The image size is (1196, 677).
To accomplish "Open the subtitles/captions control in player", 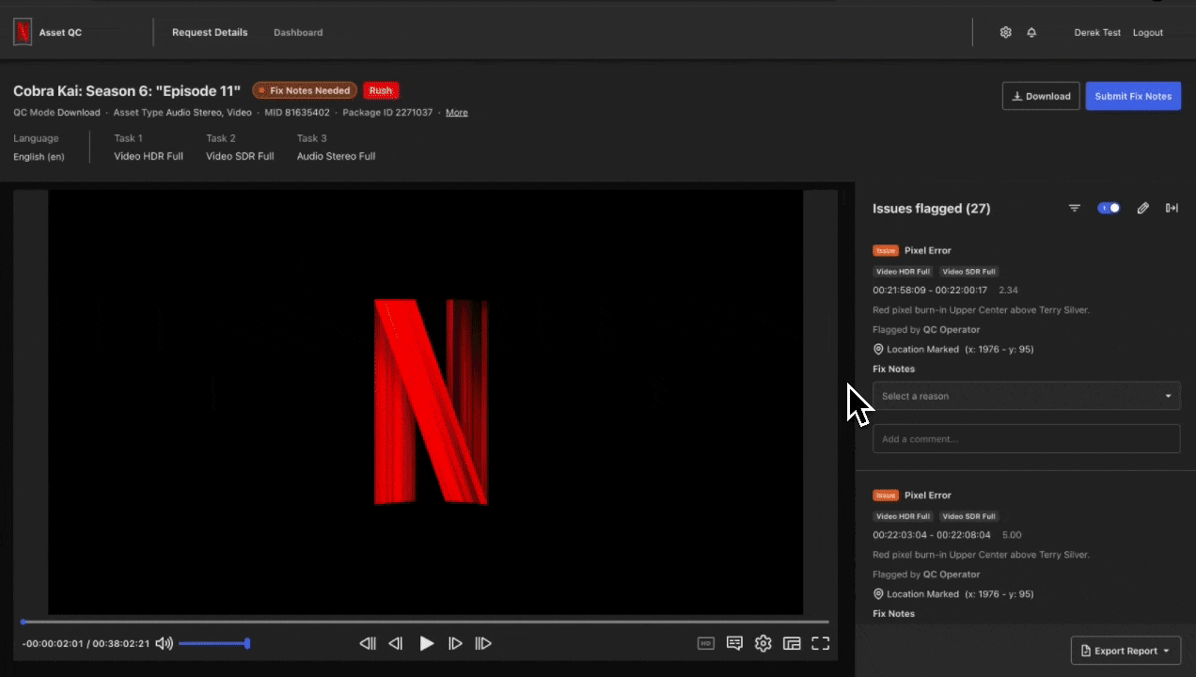I will pos(734,643).
